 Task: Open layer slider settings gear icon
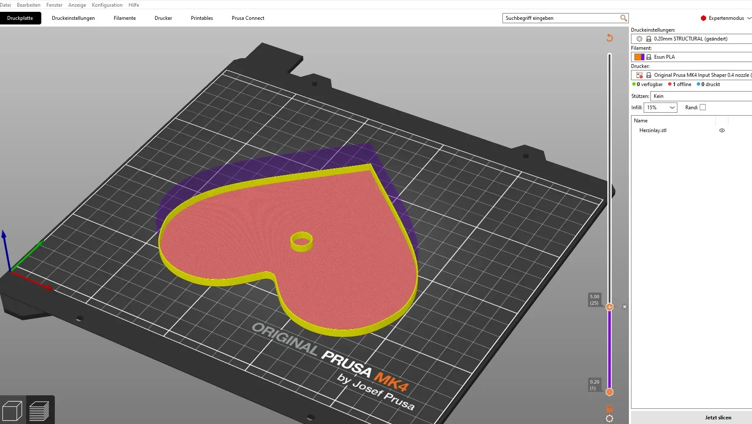(610, 419)
